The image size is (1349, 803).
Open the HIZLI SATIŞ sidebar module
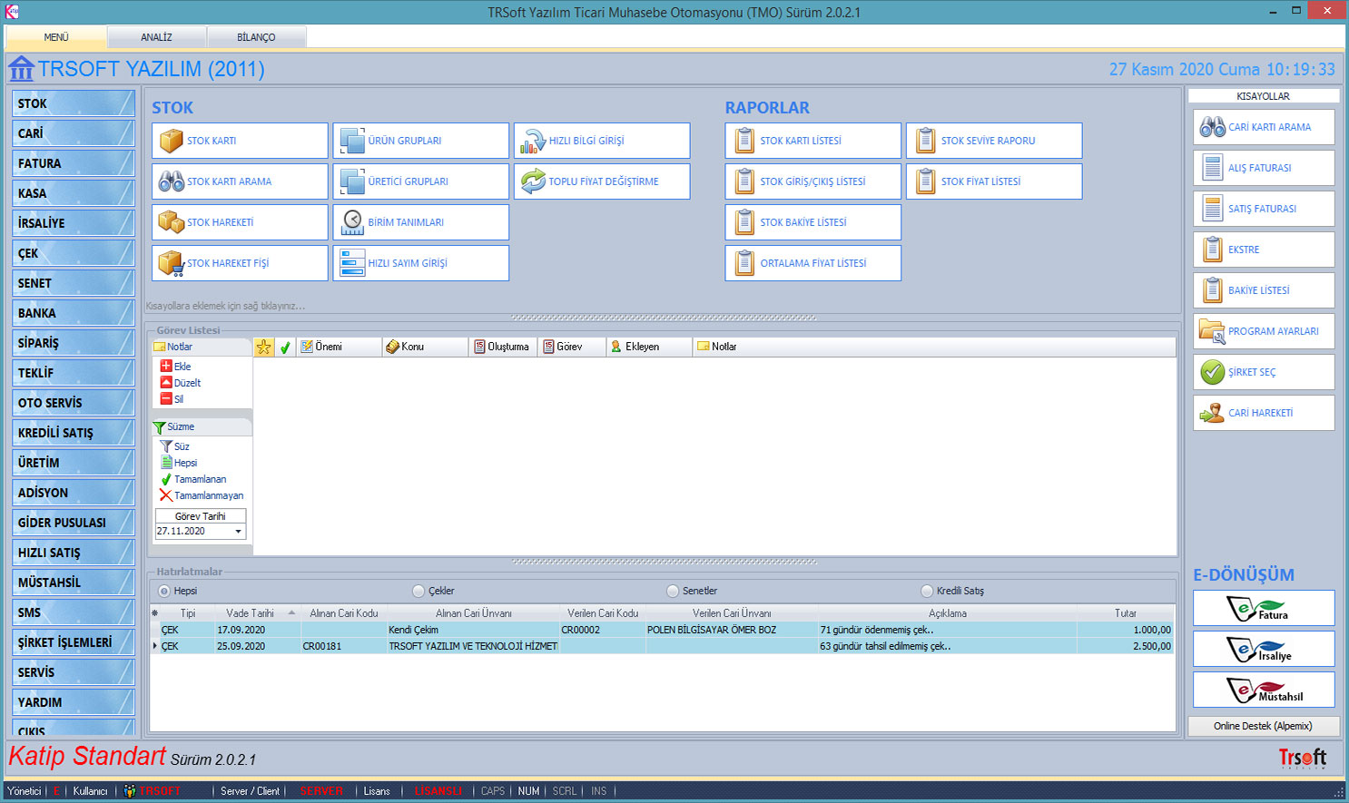tap(74, 553)
